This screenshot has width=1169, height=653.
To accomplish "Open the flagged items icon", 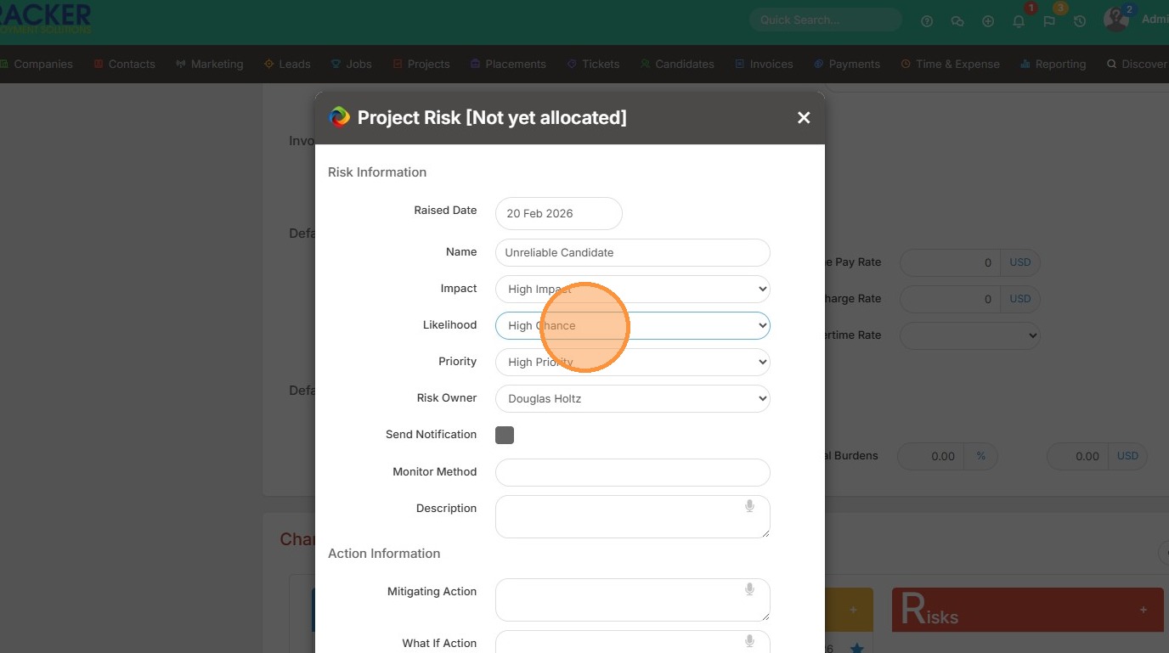I will click(1049, 21).
